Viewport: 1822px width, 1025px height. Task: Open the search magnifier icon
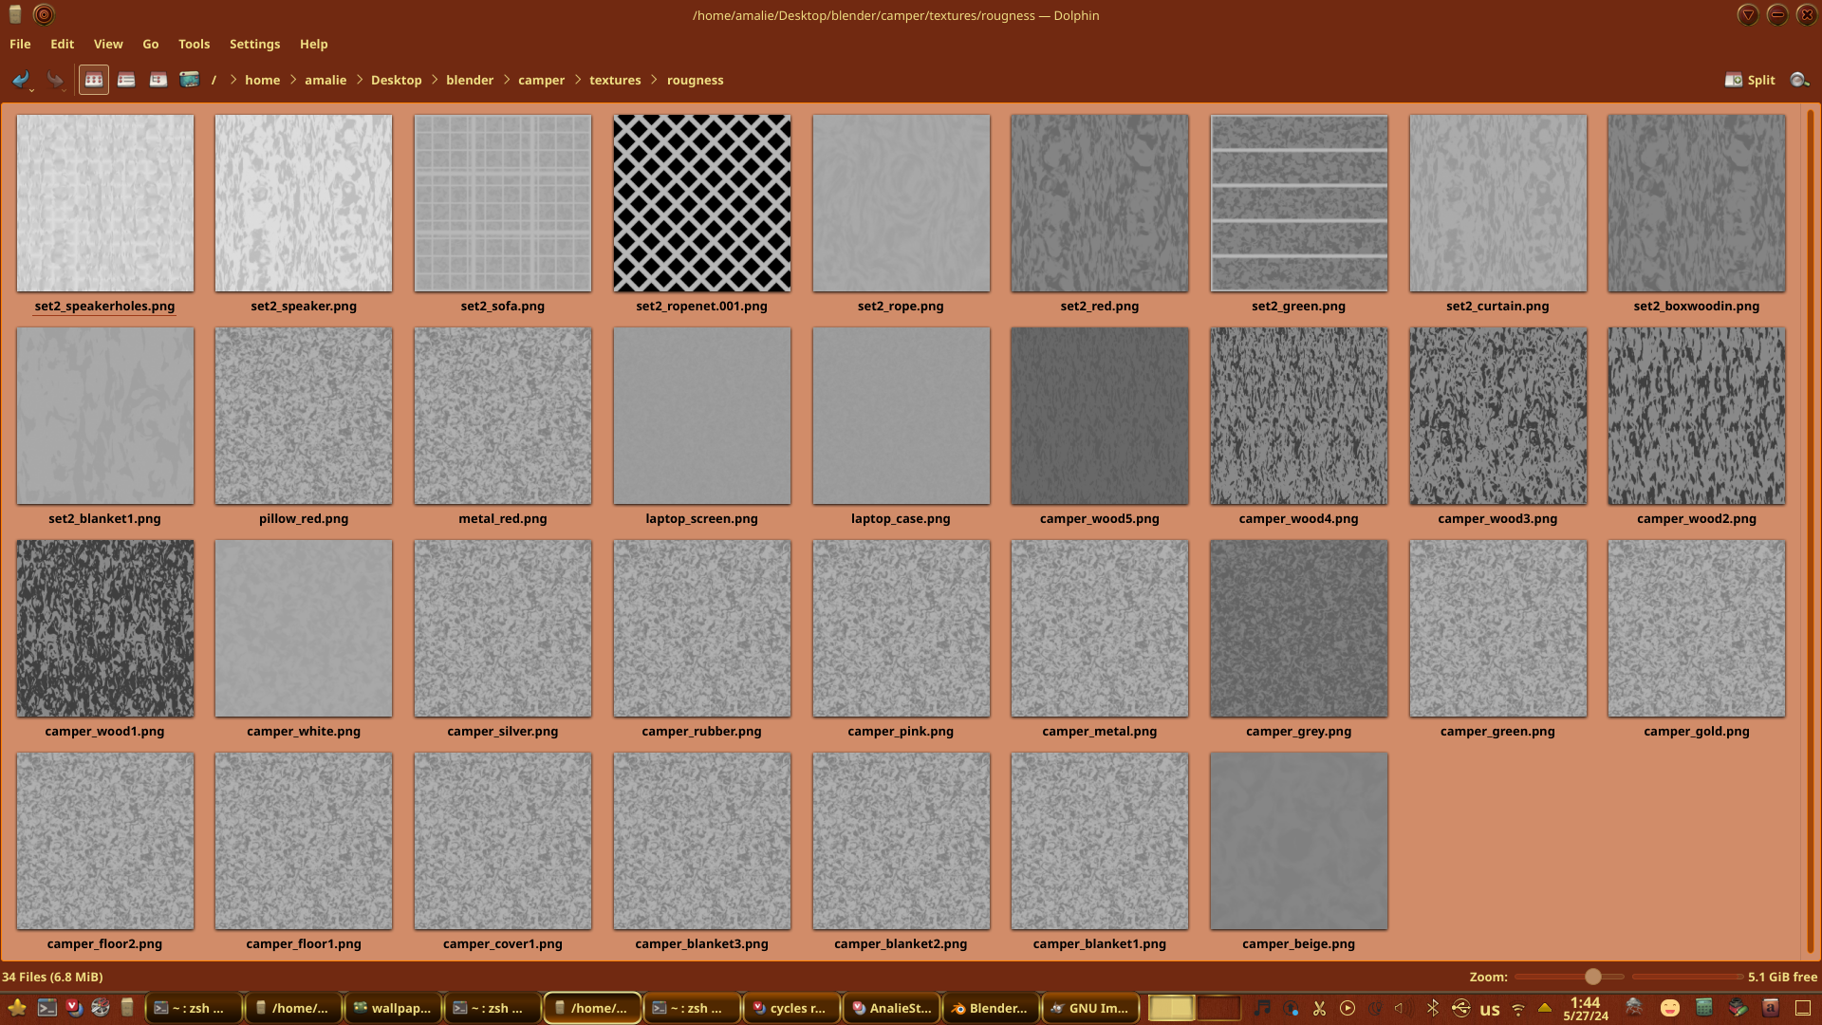point(1798,80)
